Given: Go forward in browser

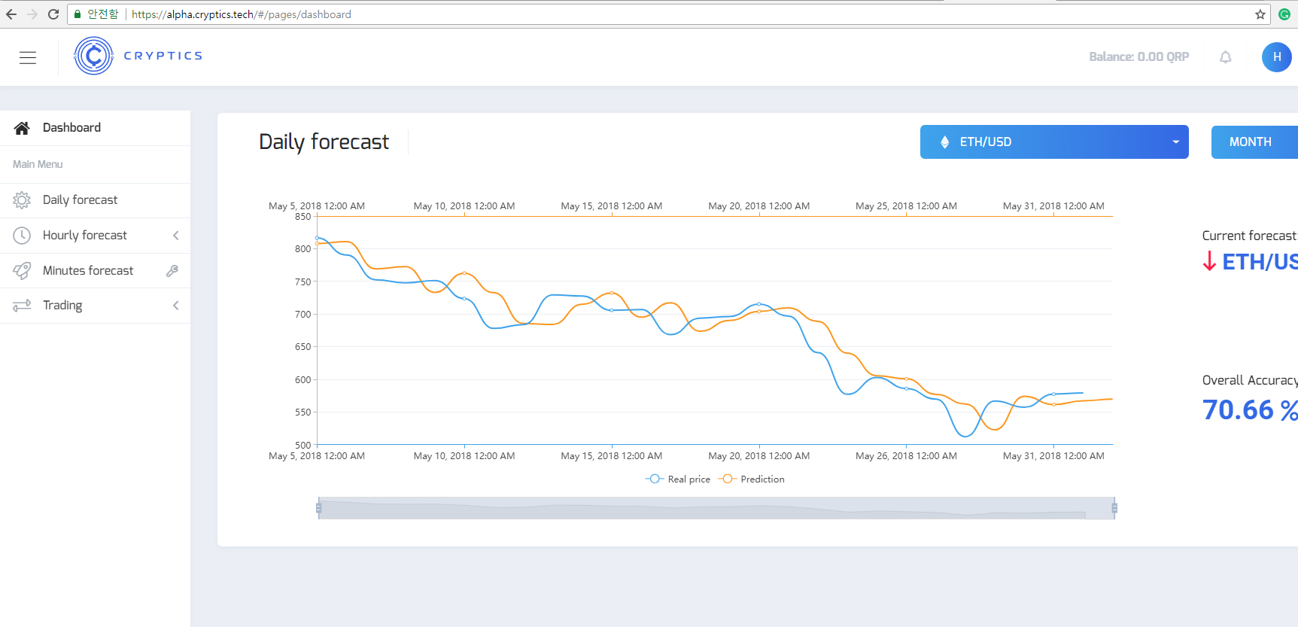Looking at the screenshot, I should click(32, 14).
